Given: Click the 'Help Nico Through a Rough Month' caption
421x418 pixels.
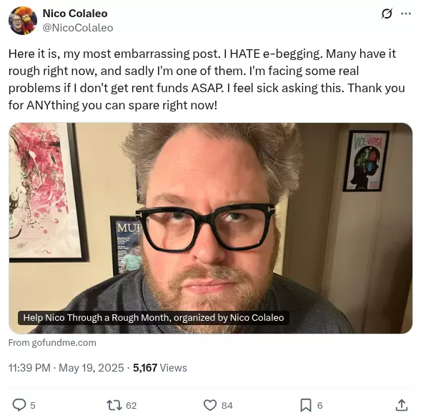Looking at the screenshot, I should (x=154, y=317).
